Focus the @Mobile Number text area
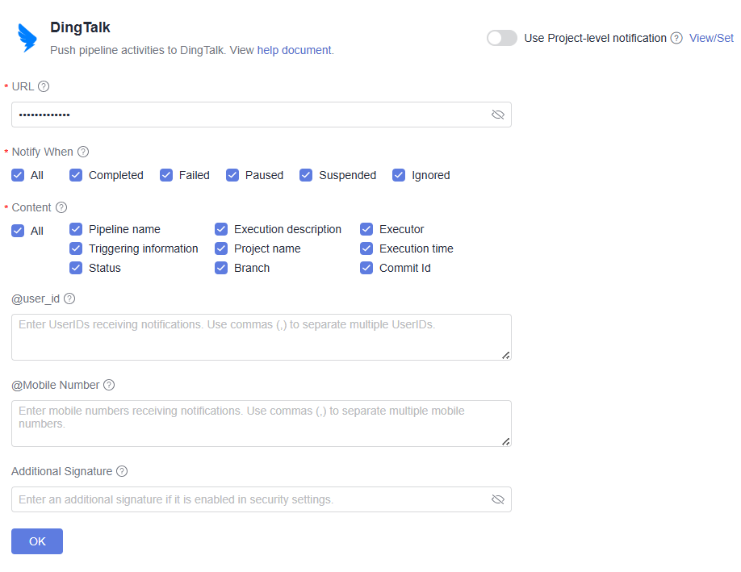This screenshot has width=741, height=572. coord(261,423)
